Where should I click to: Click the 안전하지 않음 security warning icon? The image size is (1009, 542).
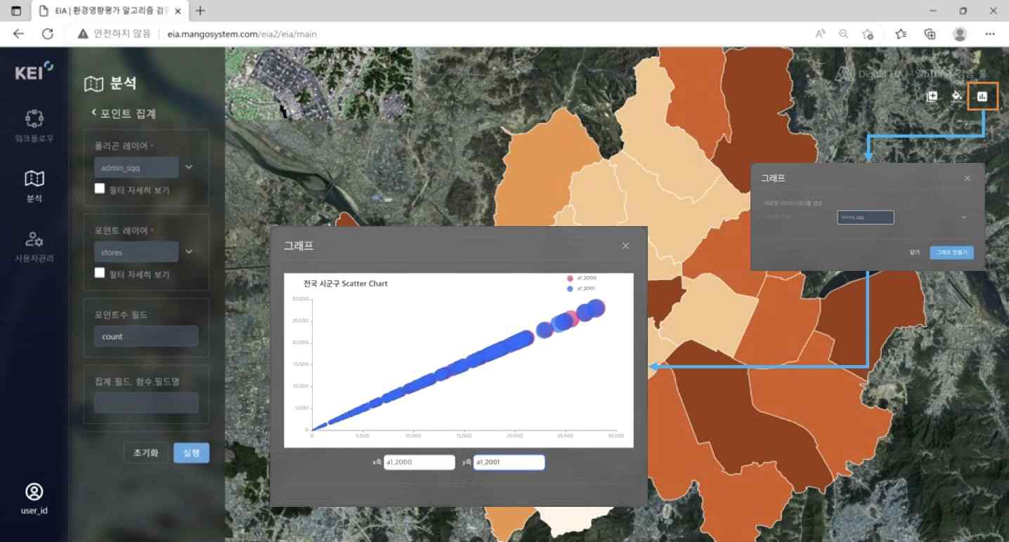tap(83, 34)
